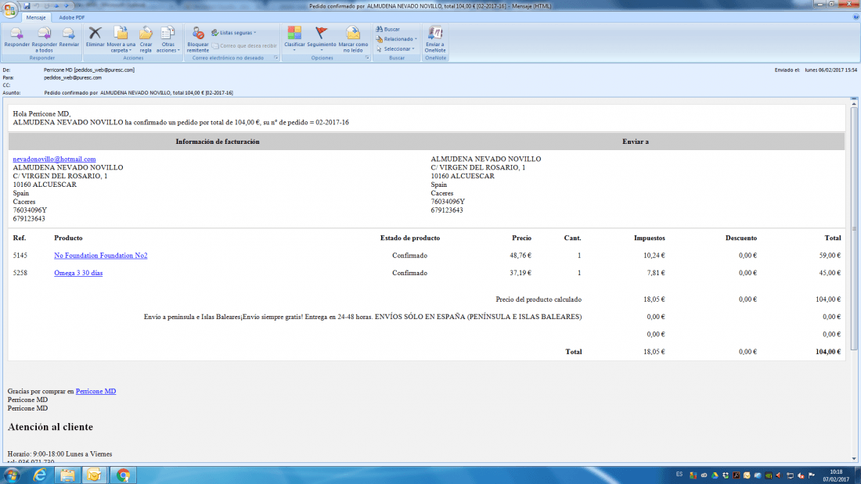Image resolution: width=861 pixels, height=484 pixels.
Task: Click price 37,19 € cell
Action: click(x=520, y=274)
